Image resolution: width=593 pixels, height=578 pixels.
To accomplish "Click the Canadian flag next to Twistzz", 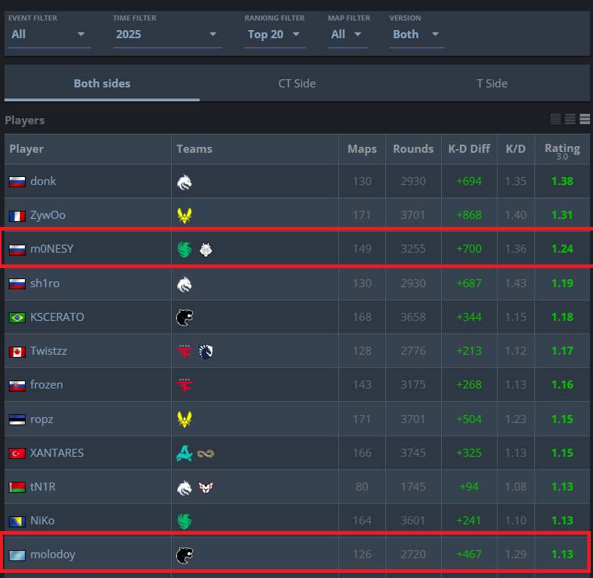I will click(18, 352).
